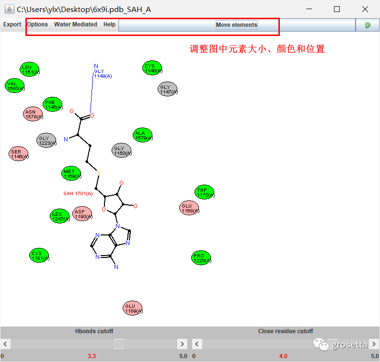
Task: Decrease Close residue cutoff with left arrow
Action: click(197, 344)
